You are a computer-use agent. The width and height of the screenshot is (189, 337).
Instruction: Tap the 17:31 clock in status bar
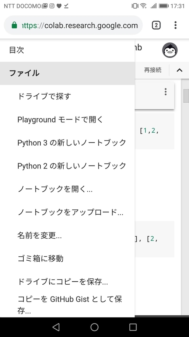tap(178, 6)
